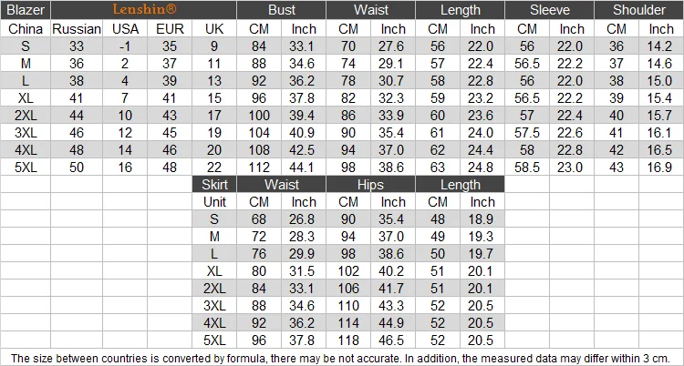This screenshot has width=684, height=366.
Task: Click the skirt 5XL size label
Action: point(214,341)
